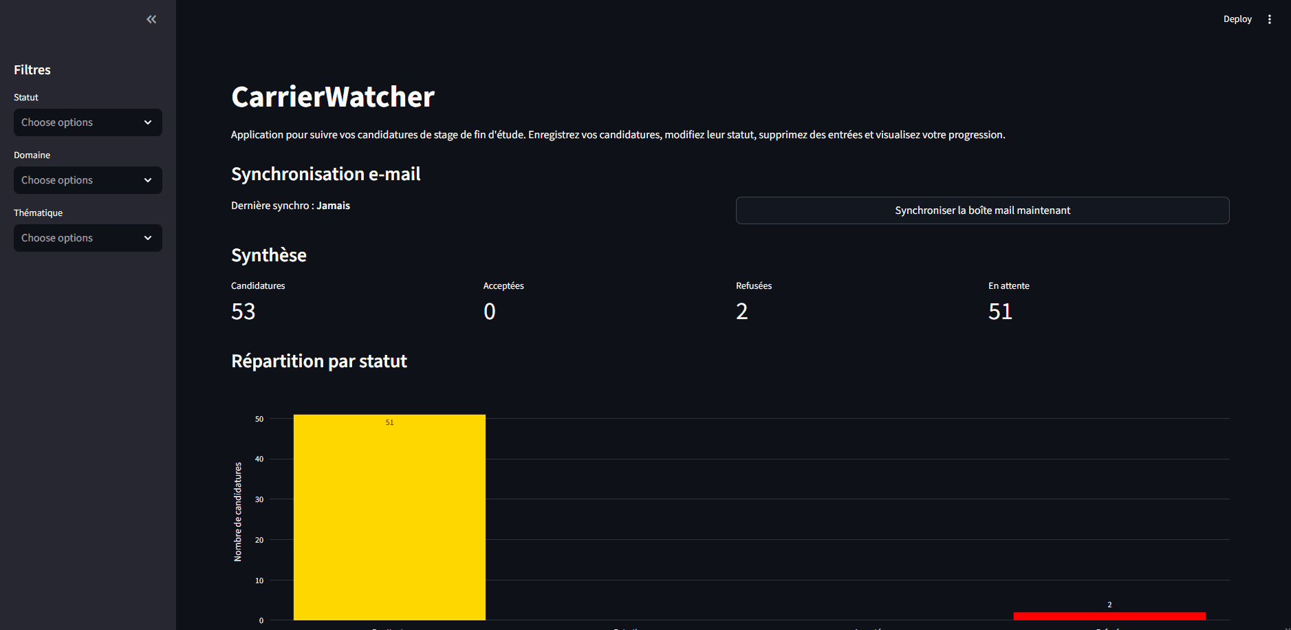1291x630 pixels.
Task: Click the Synthèse section heading
Action: (x=269, y=254)
